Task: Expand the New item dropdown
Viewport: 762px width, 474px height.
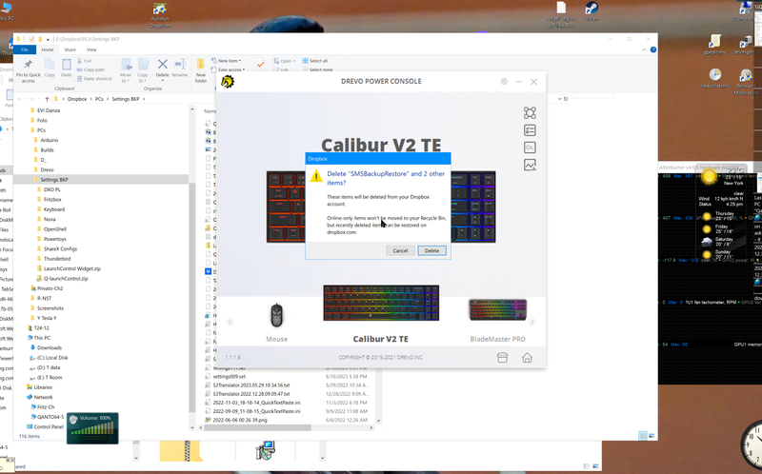Action: tap(230, 60)
